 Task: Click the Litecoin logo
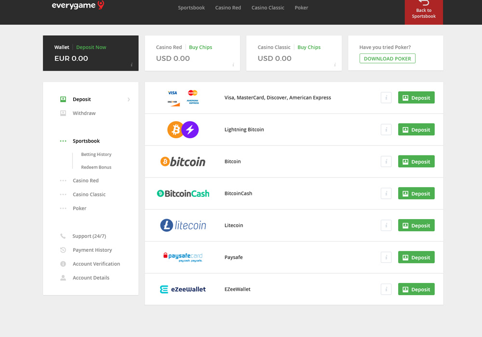(183, 225)
